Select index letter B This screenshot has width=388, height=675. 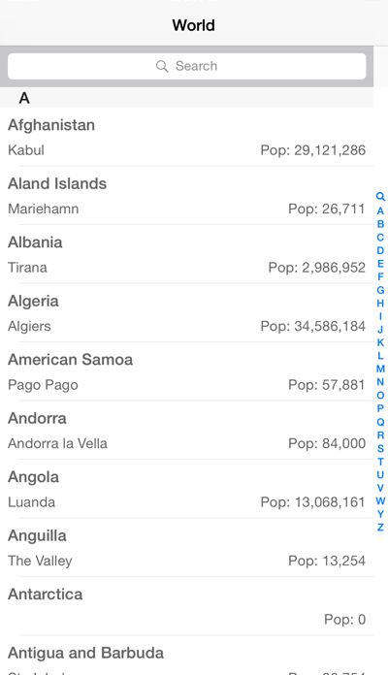380,224
